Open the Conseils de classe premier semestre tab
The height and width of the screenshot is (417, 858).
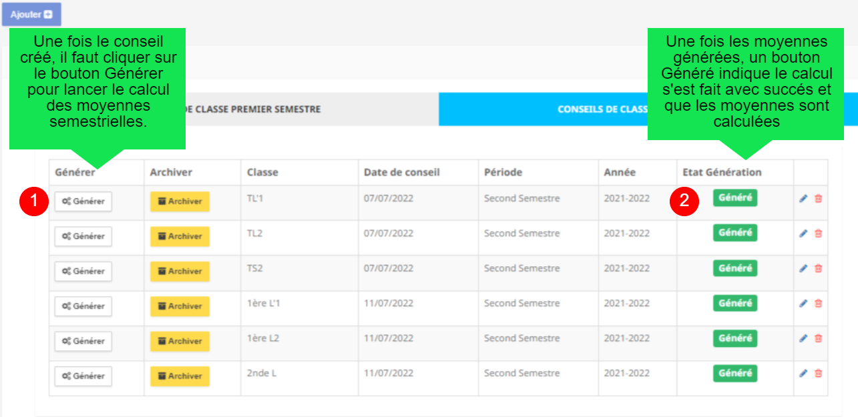254,109
